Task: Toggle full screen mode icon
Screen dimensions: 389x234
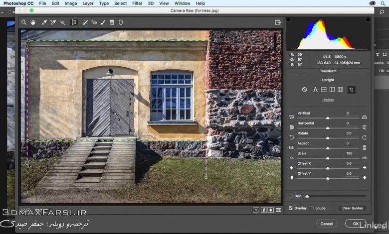Action: pyautogui.click(x=278, y=22)
